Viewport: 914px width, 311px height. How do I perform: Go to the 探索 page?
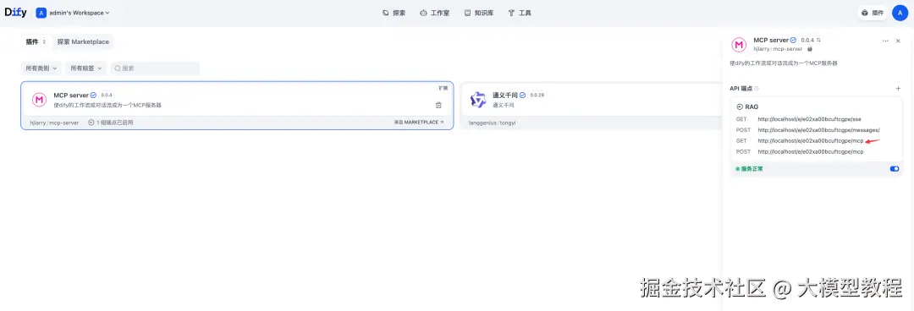coord(394,13)
